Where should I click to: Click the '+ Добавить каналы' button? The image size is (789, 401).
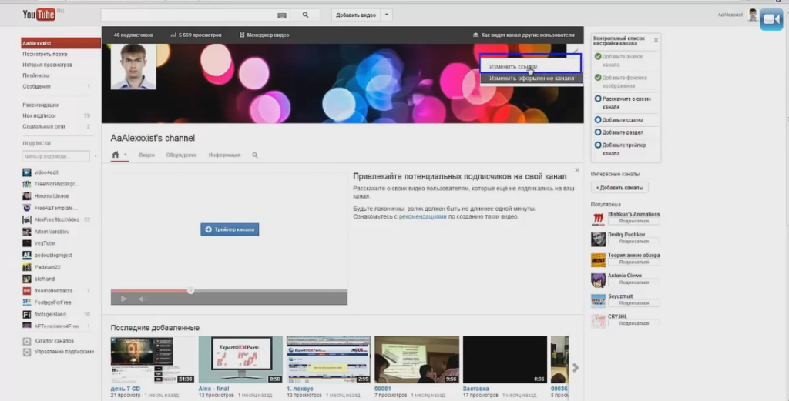tap(620, 188)
